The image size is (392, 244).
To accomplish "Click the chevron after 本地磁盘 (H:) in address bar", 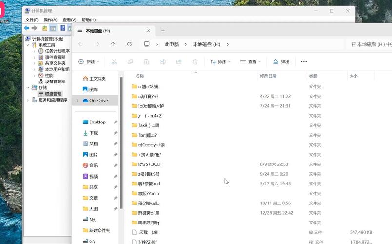I will (x=228, y=44).
